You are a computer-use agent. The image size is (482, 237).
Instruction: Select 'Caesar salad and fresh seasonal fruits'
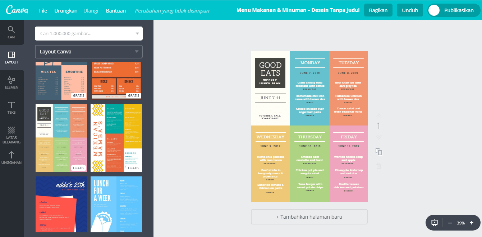tap(348, 110)
